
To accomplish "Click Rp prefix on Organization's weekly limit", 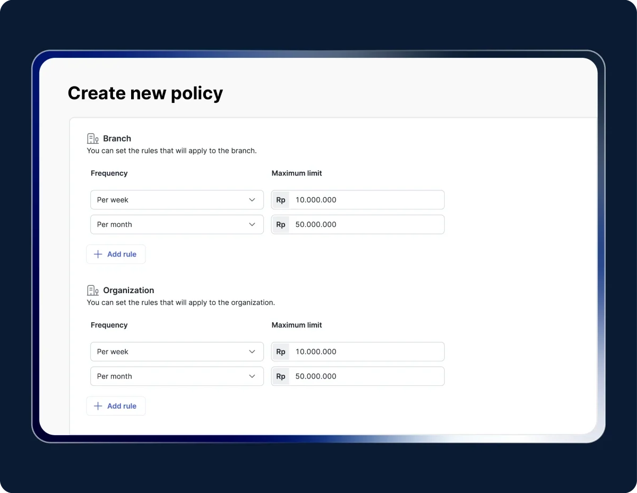I will click(x=281, y=351).
